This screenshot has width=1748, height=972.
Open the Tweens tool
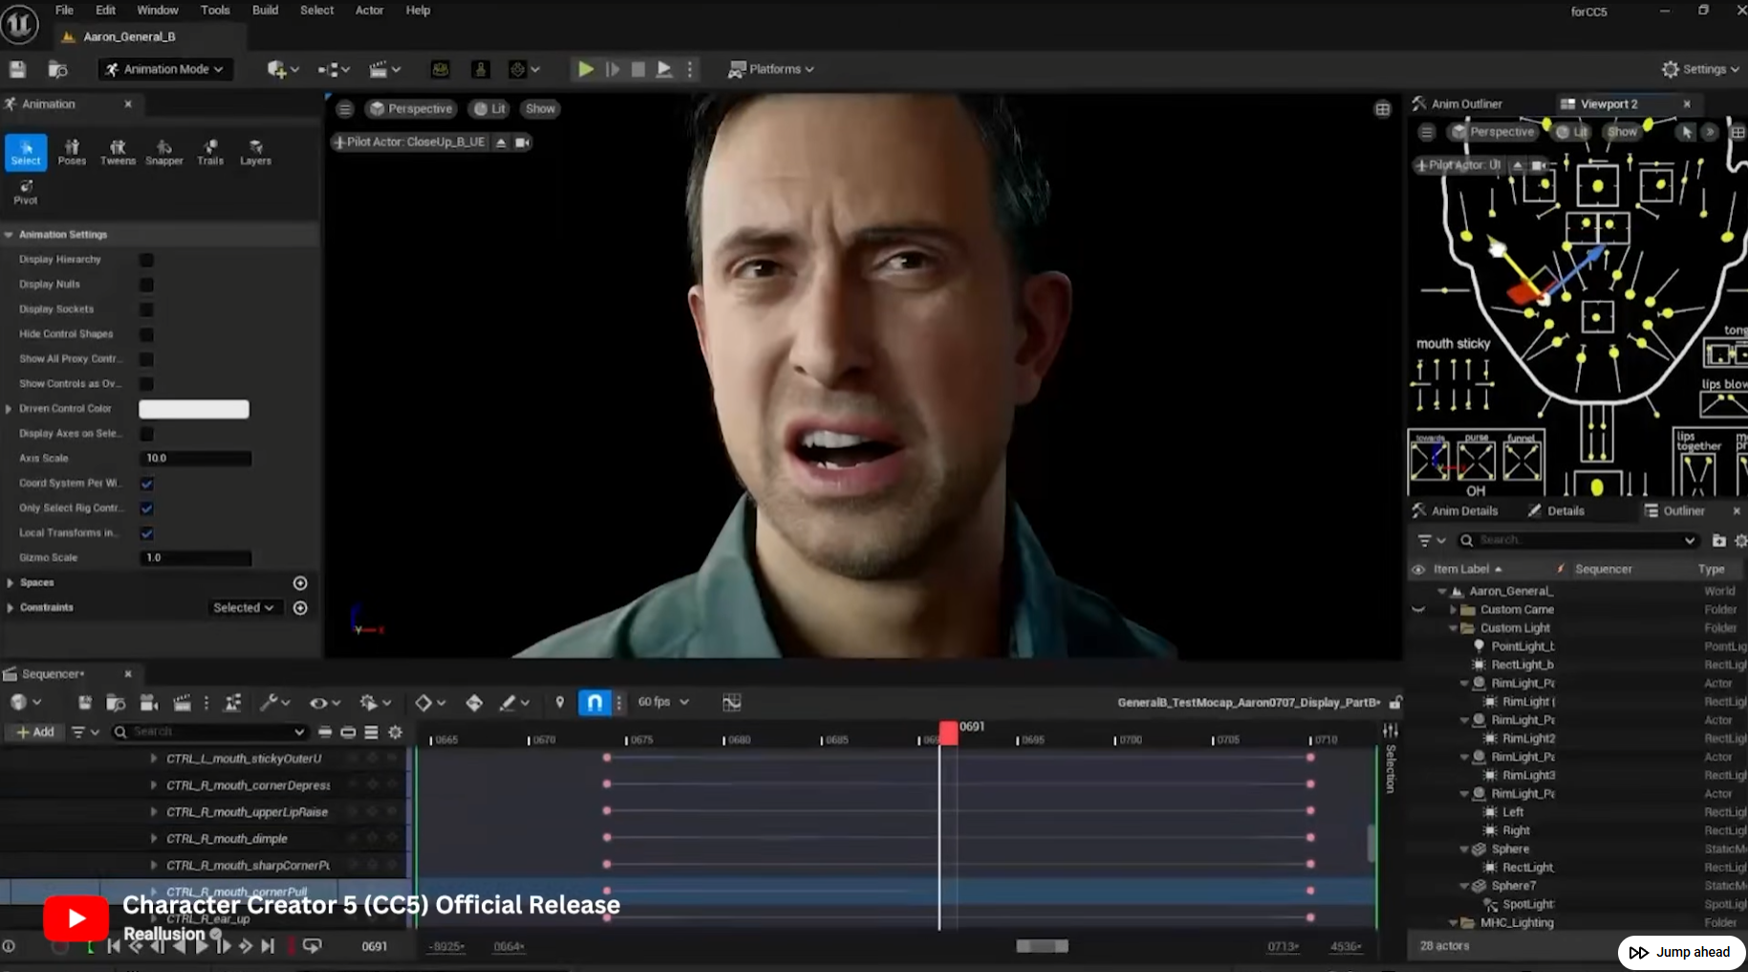pos(118,151)
